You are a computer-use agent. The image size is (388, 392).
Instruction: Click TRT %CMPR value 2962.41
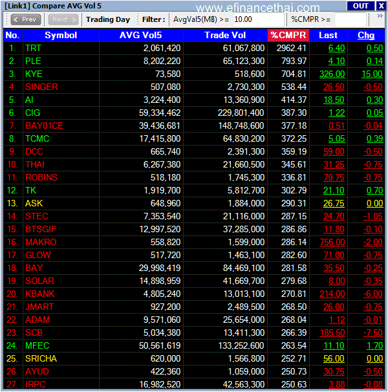(291, 48)
